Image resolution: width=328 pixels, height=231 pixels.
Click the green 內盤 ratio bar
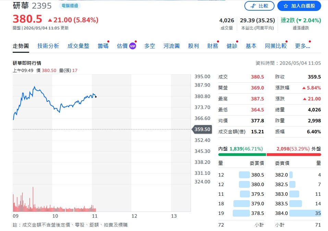coord(242,155)
